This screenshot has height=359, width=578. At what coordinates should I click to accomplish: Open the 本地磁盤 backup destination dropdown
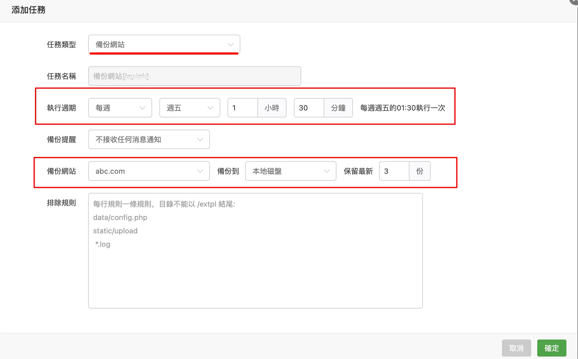(291, 171)
